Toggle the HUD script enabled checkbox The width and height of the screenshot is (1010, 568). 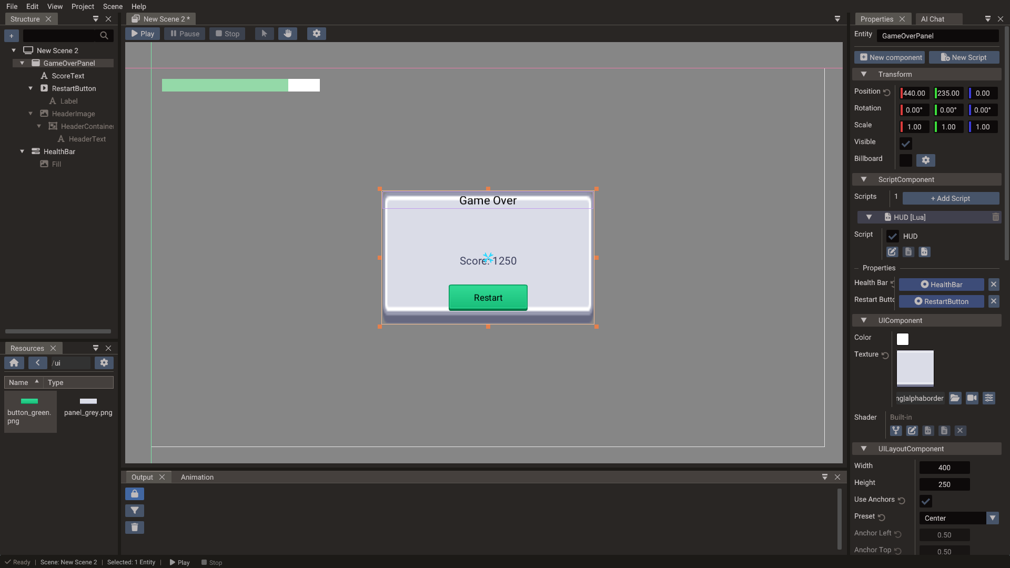tap(892, 236)
